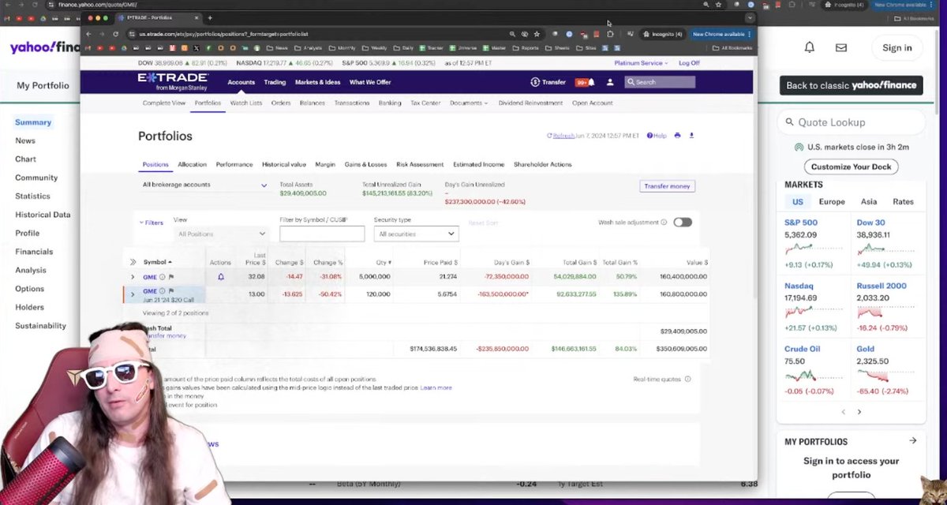Click Customize Your Dock button
Screen dimensions: 947x505
click(852, 166)
